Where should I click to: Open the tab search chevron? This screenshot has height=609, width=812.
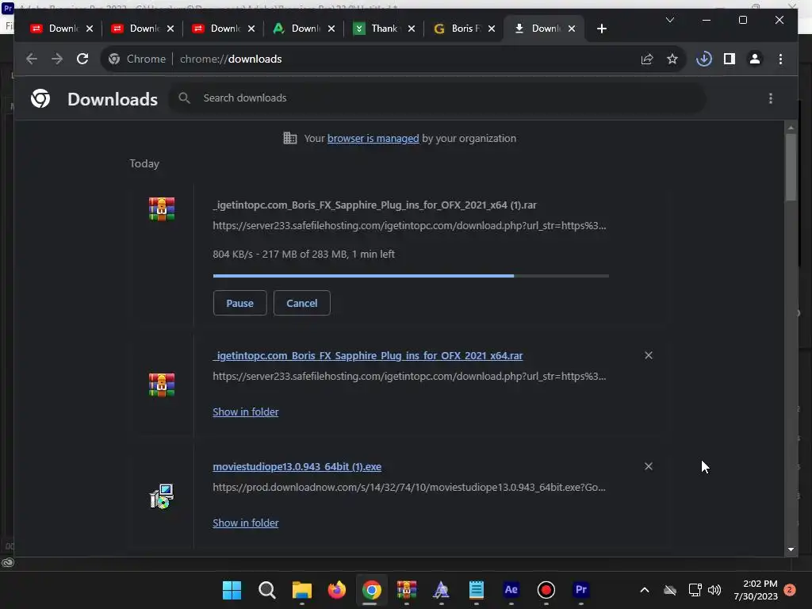tap(669, 20)
